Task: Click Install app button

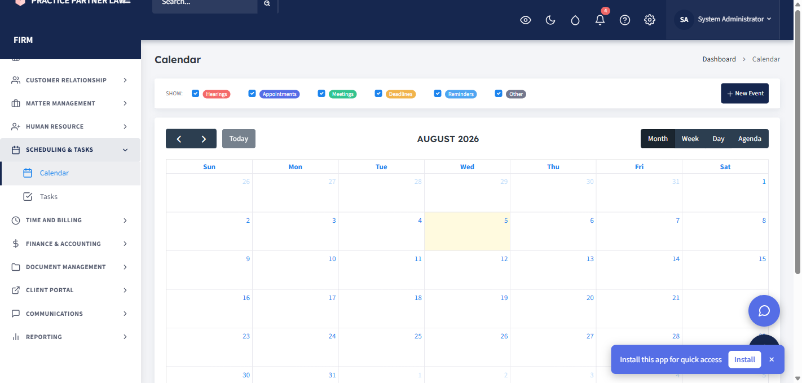Action: point(744,359)
